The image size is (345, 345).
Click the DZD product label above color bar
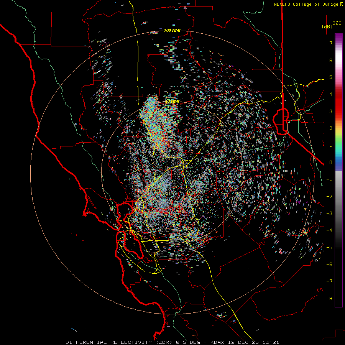[337, 23]
